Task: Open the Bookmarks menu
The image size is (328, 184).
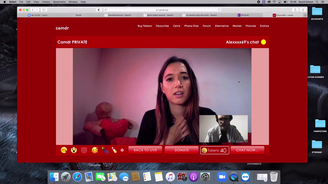Action: click(x=59, y=2)
